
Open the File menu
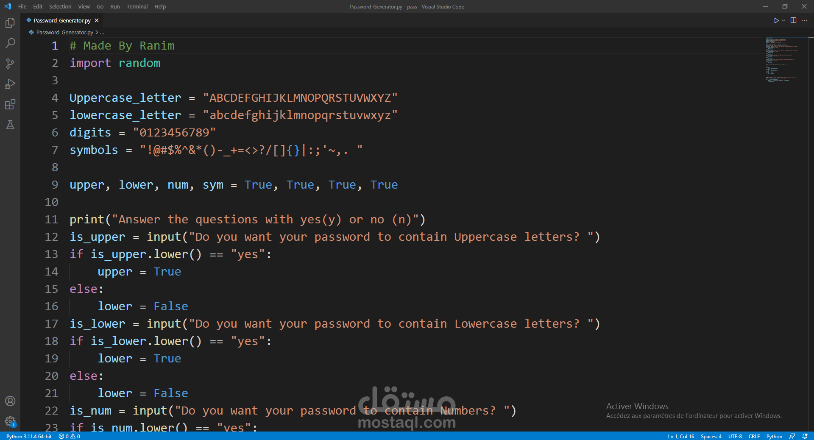[x=22, y=6]
